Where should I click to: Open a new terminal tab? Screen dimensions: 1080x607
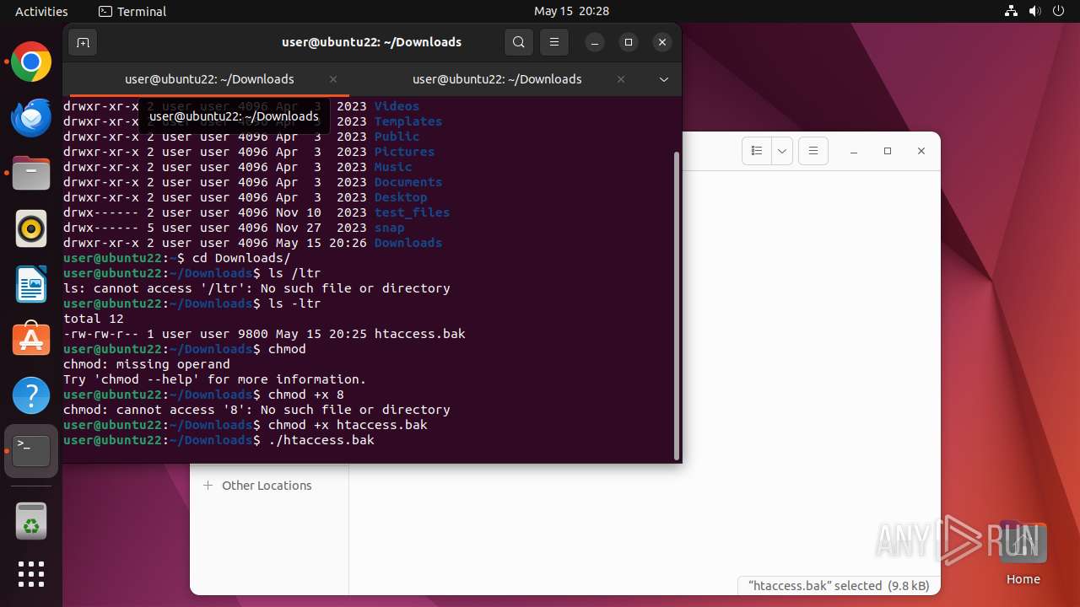(83, 42)
